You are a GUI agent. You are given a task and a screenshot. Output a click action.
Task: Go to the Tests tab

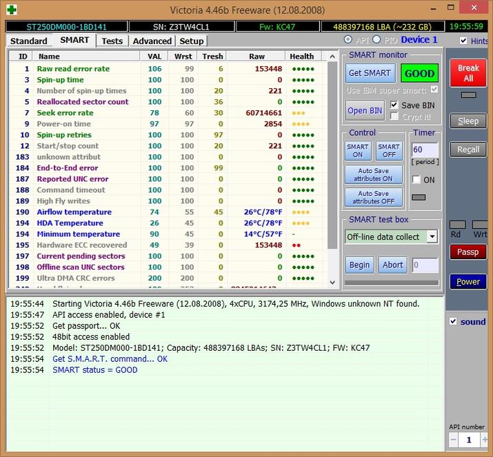[112, 41]
